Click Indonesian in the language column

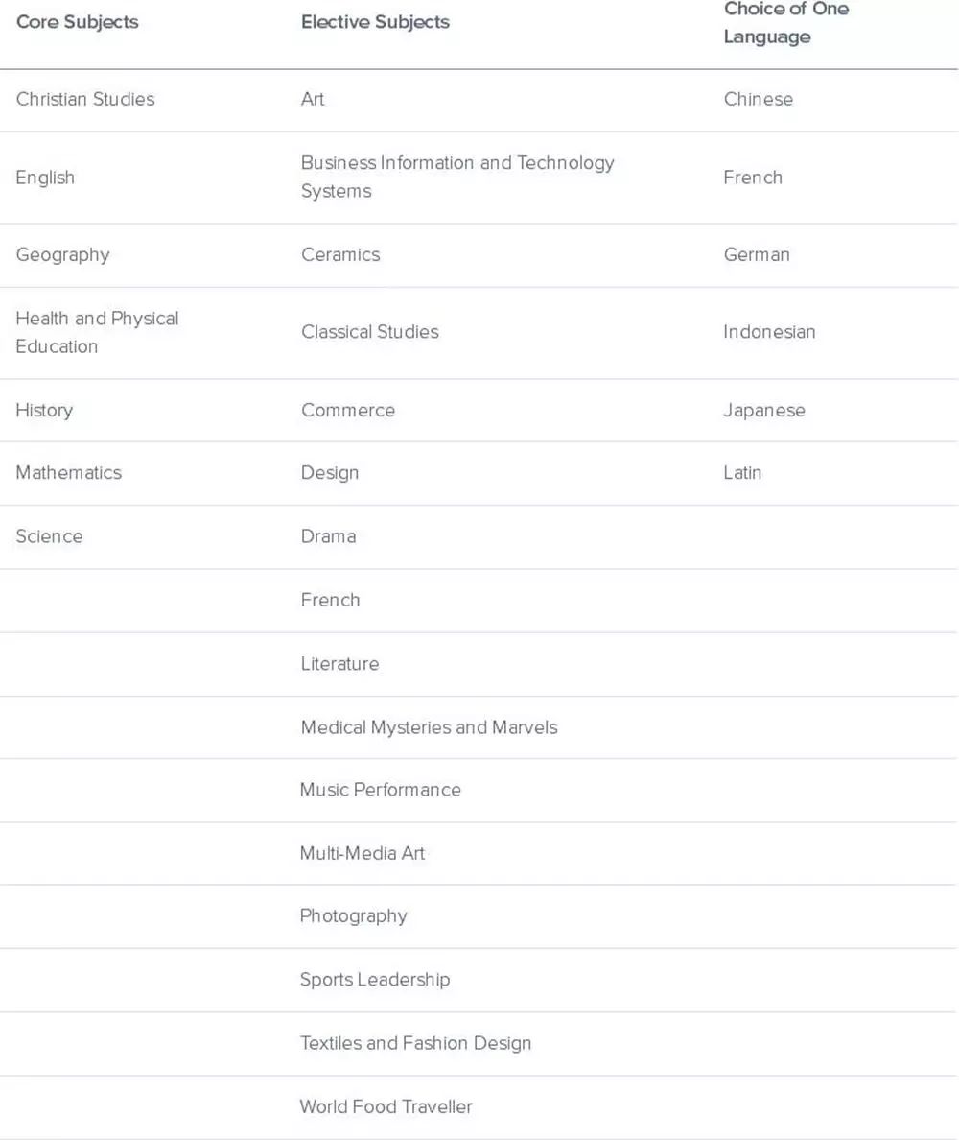point(769,332)
